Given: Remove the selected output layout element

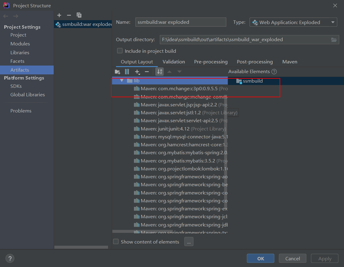Looking at the screenshot, I should (147, 72).
